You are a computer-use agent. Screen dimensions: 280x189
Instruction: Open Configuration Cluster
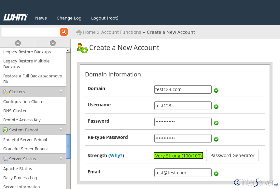[24, 102]
